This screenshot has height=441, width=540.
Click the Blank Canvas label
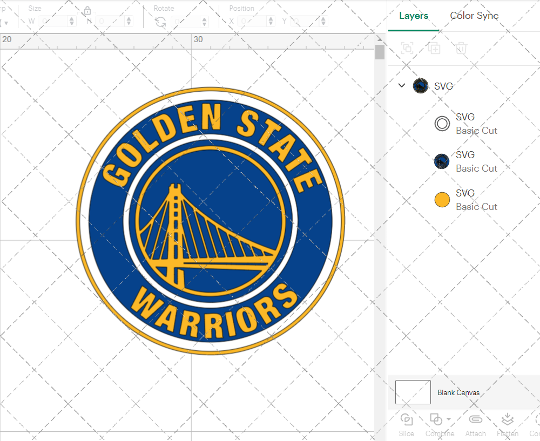point(458,392)
